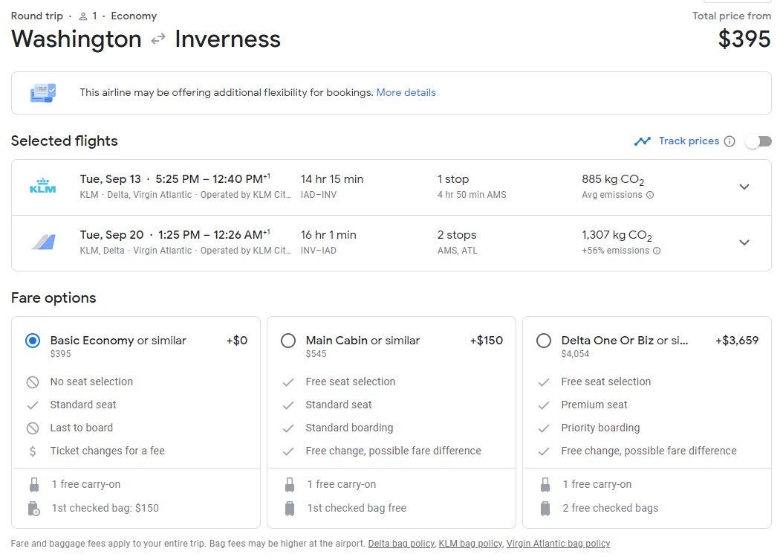Click the booking flexibility notice icon

click(x=42, y=93)
